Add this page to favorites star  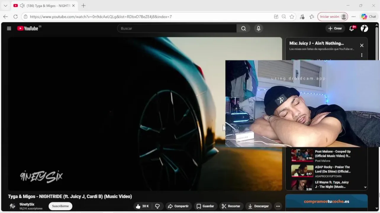tap(292, 17)
